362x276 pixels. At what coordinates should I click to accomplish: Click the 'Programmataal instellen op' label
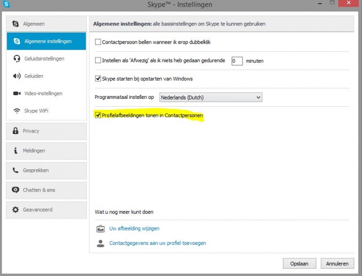tap(124, 97)
